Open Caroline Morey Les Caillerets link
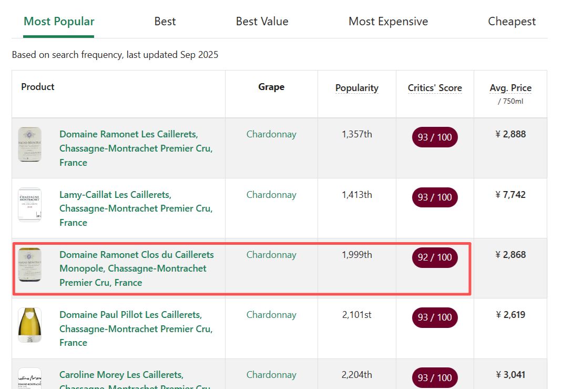This screenshot has height=389, width=561. (x=121, y=375)
